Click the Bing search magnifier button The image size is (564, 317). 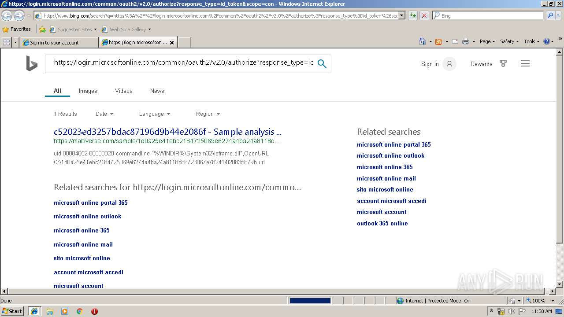click(x=322, y=63)
